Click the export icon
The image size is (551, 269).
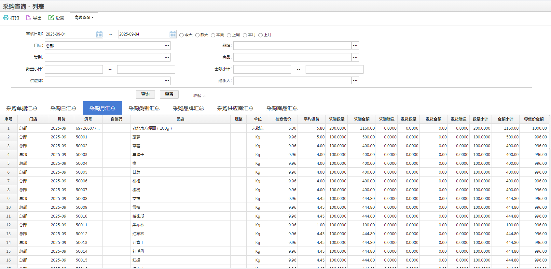[28, 18]
